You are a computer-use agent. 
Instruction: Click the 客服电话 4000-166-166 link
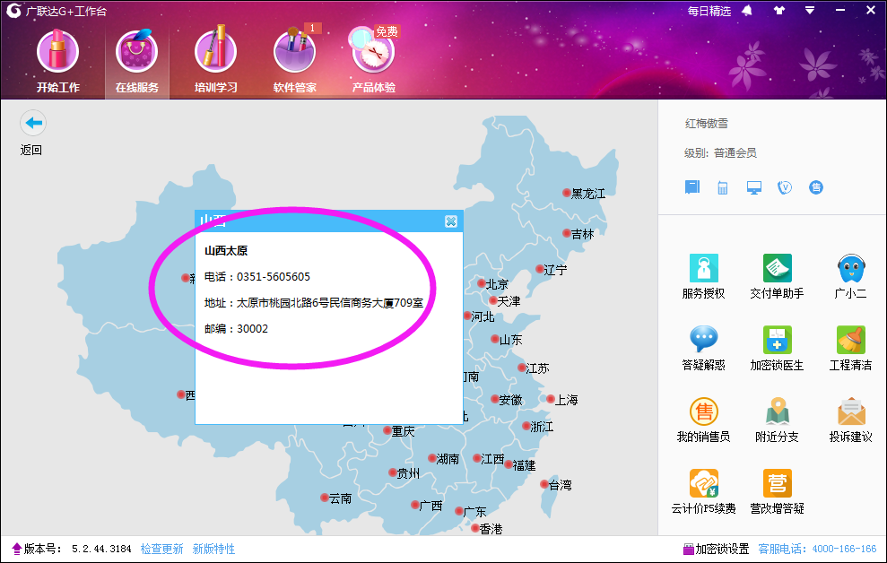click(817, 549)
